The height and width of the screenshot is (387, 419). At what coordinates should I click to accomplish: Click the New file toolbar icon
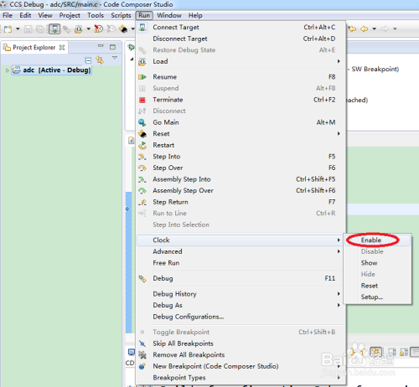(8, 29)
